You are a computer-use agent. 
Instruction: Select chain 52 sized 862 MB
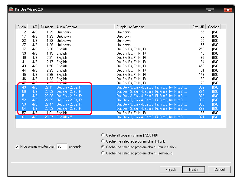pyautogui.click(x=118, y=100)
